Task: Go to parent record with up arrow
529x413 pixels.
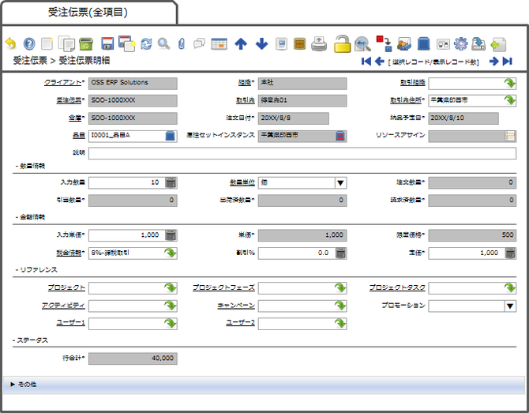Action: coord(241,44)
